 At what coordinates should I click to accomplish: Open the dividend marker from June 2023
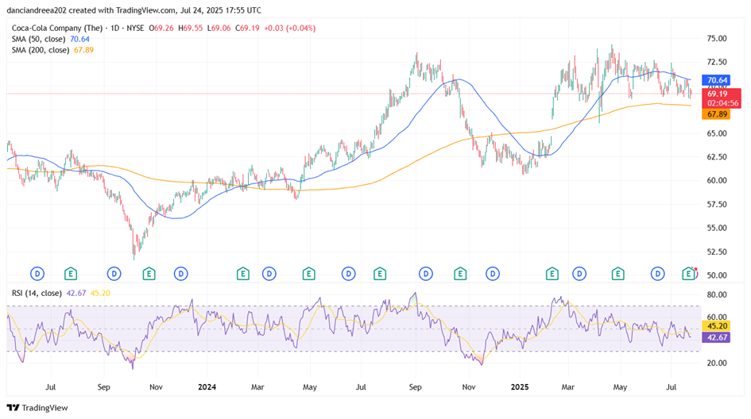pos(37,274)
